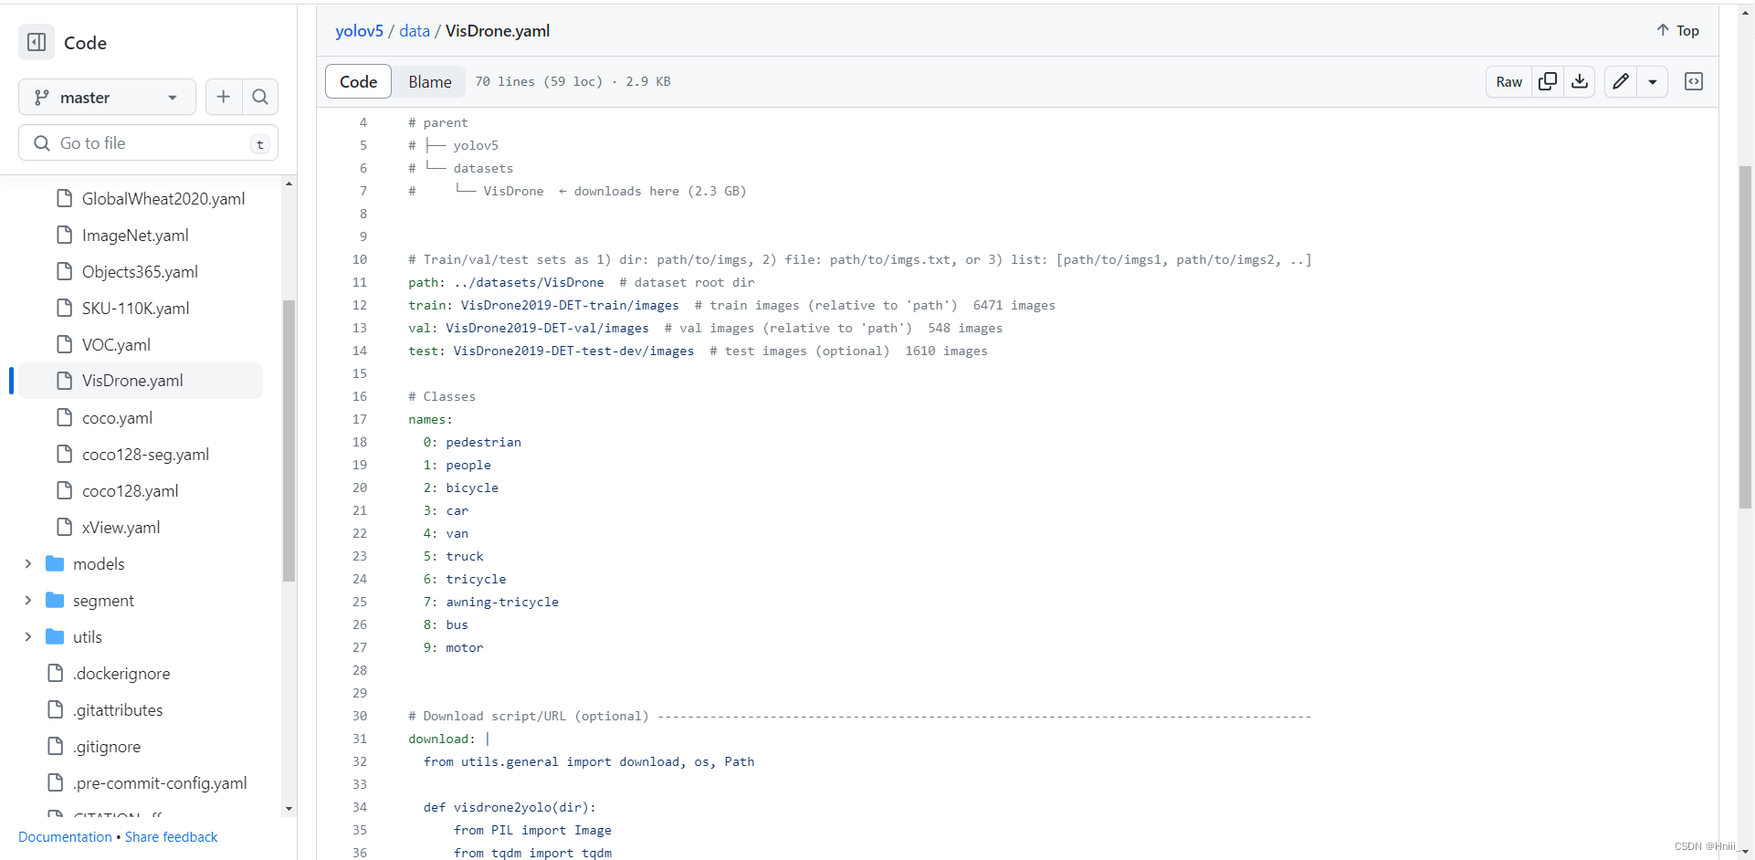Click the 'download: |' line

click(x=449, y=739)
